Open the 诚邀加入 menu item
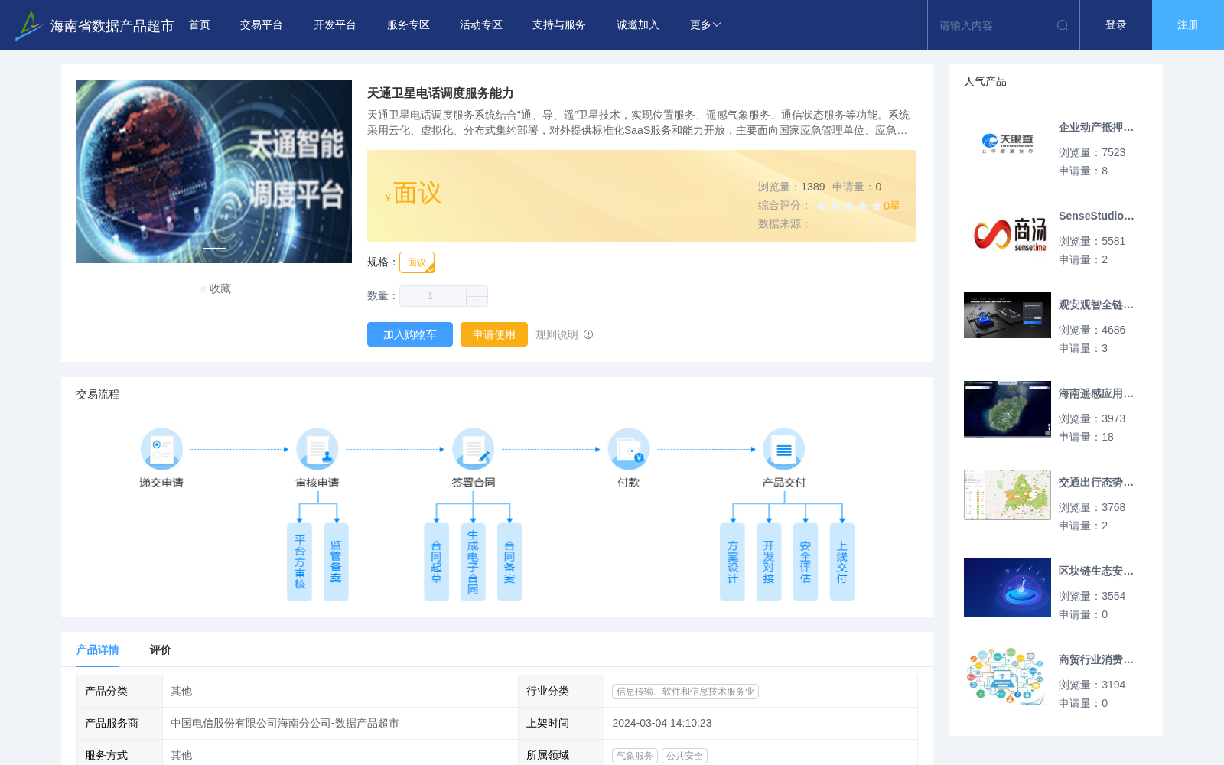Screen dimensions: 1224x765 tap(638, 25)
